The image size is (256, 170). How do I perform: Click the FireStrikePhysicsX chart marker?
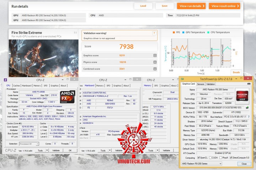212,56
